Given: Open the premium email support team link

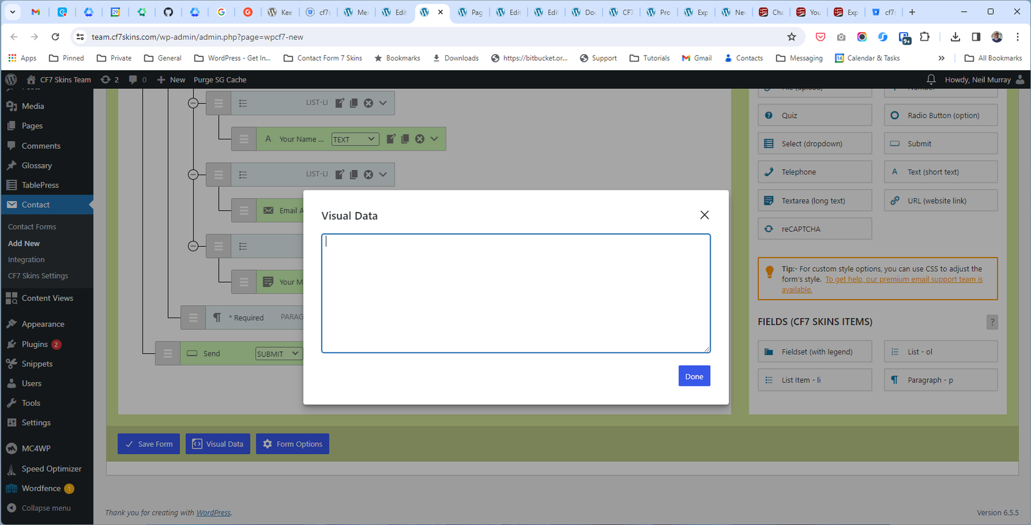Looking at the screenshot, I should pos(903,280).
